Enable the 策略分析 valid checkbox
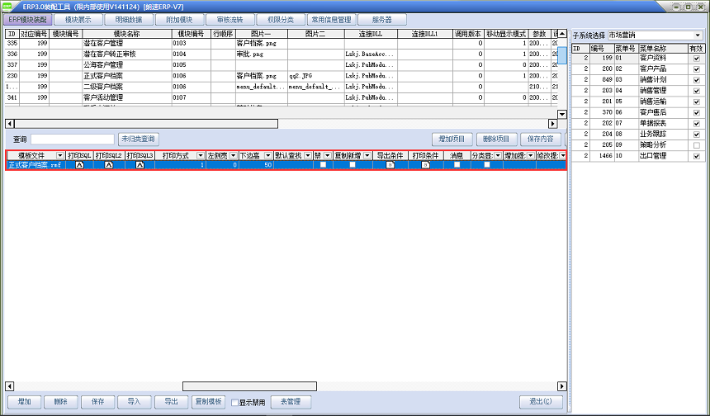 point(697,144)
